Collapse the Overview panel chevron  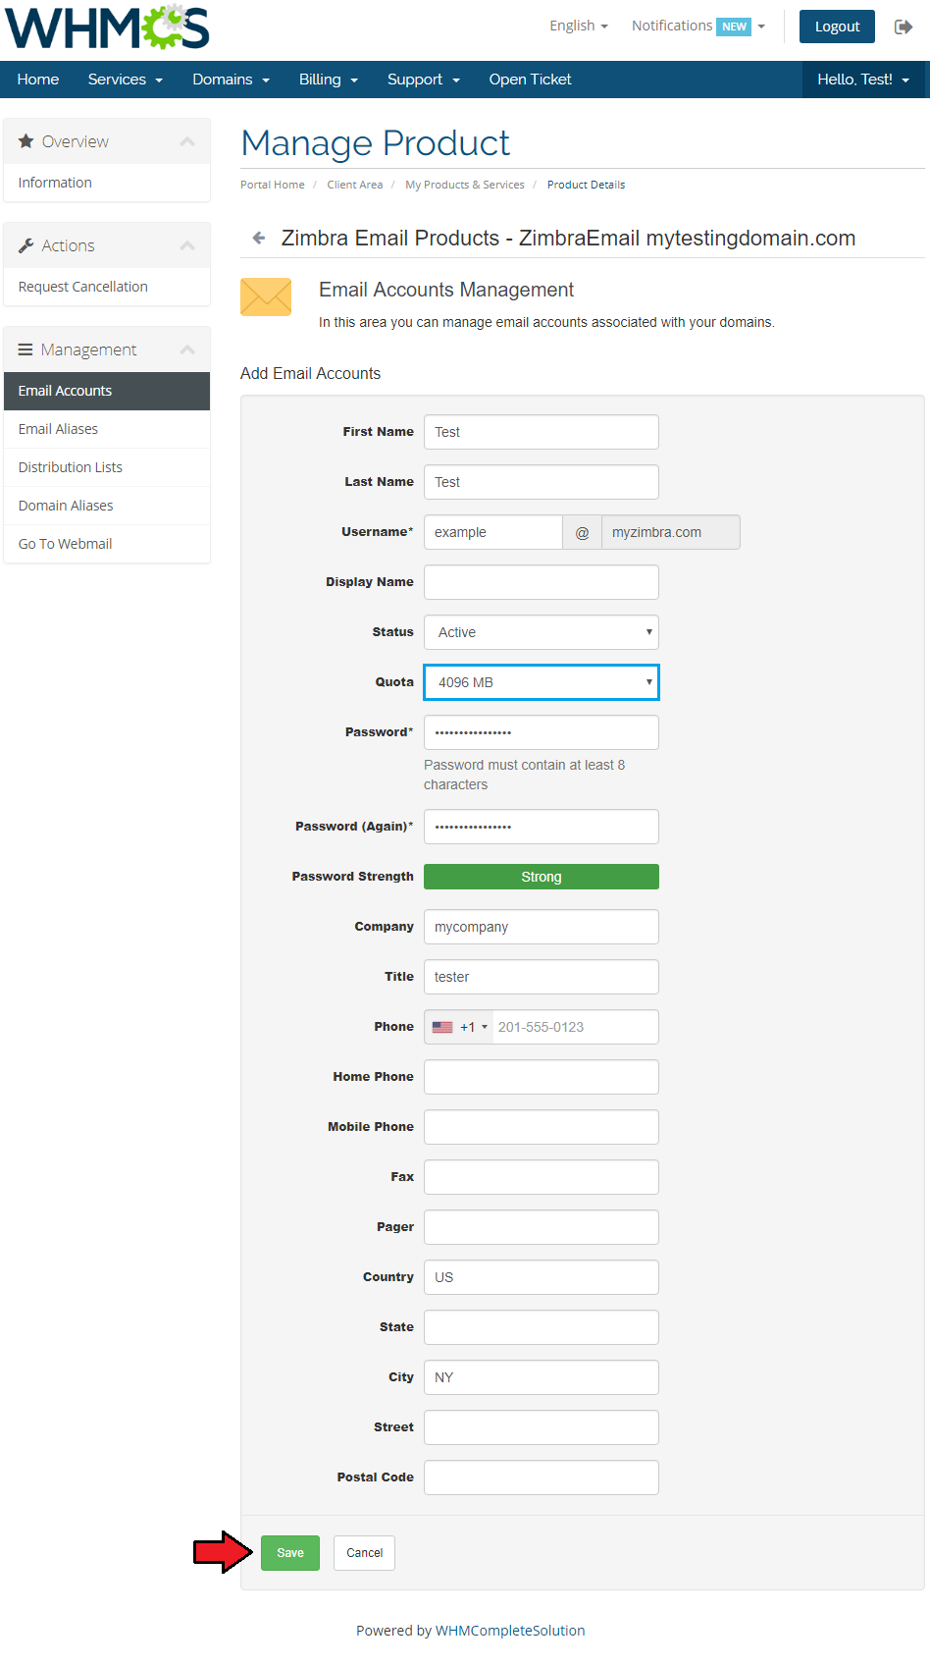pos(187,141)
